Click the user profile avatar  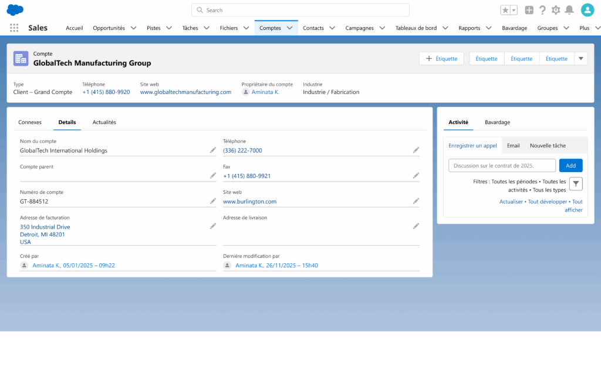(x=587, y=10)
